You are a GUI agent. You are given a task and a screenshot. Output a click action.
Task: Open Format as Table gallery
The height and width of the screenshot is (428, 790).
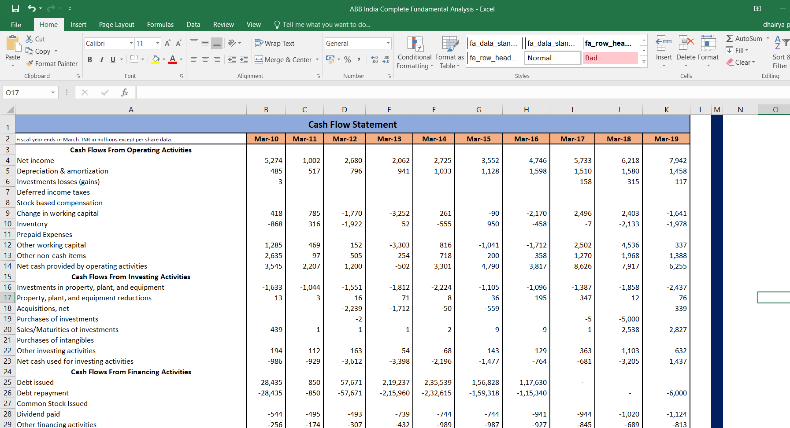pyautogui.click(x=449, y=52)
